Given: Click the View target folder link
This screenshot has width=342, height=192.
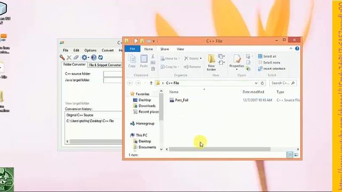Looking at the screenshot, I should 77,103.
